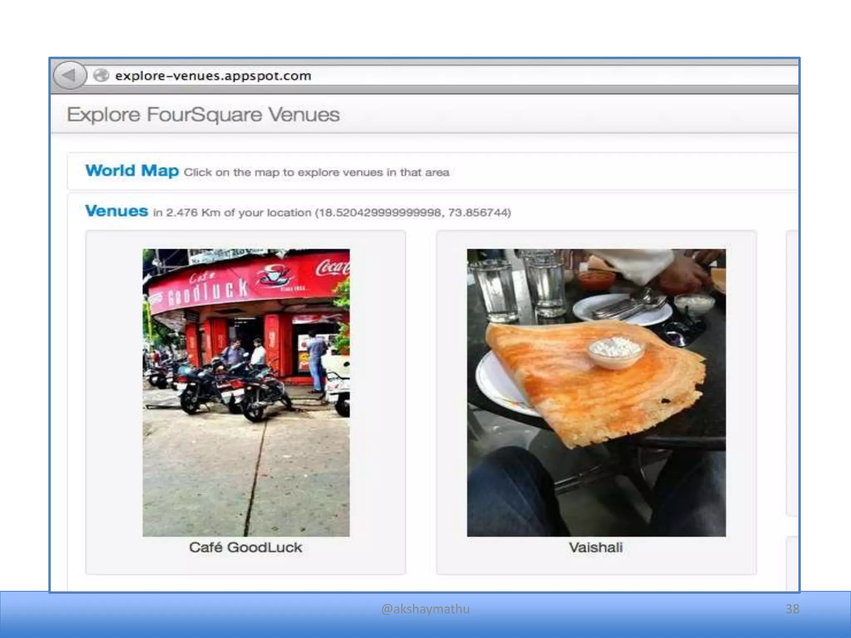Click the location coordinates text beside Venues
The height and width of the screenshot is (638, 851).
click(x=413, y=213)
